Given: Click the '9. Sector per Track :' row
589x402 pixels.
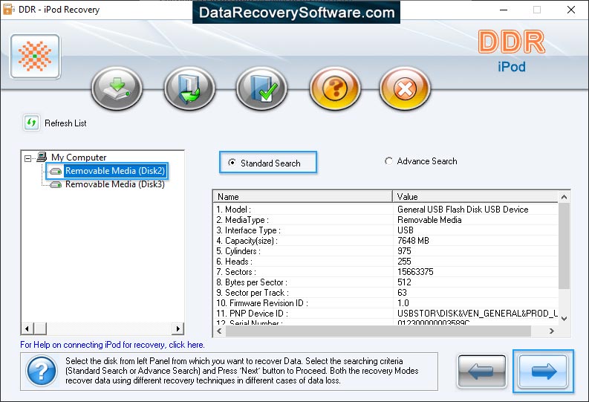Looking at the screenshot, I should point(385,293).
